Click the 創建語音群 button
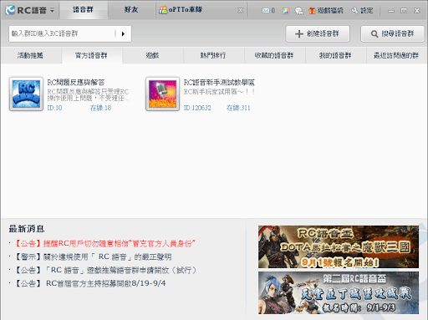 [318, 34]
